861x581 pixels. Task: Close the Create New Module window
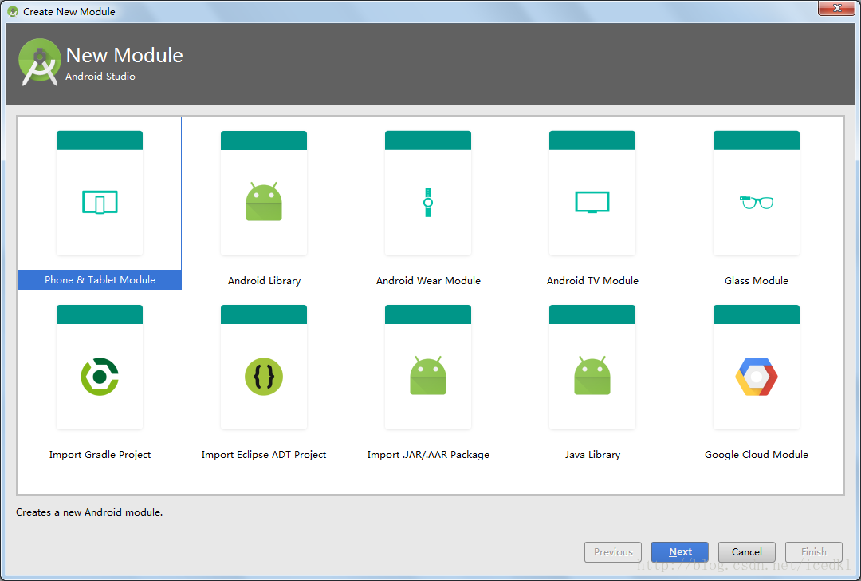[x=837, y=8]
